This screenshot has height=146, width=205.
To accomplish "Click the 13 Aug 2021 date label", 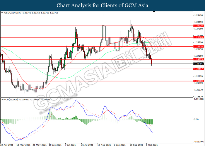I will pyautogui.click(x=104, y=145).
